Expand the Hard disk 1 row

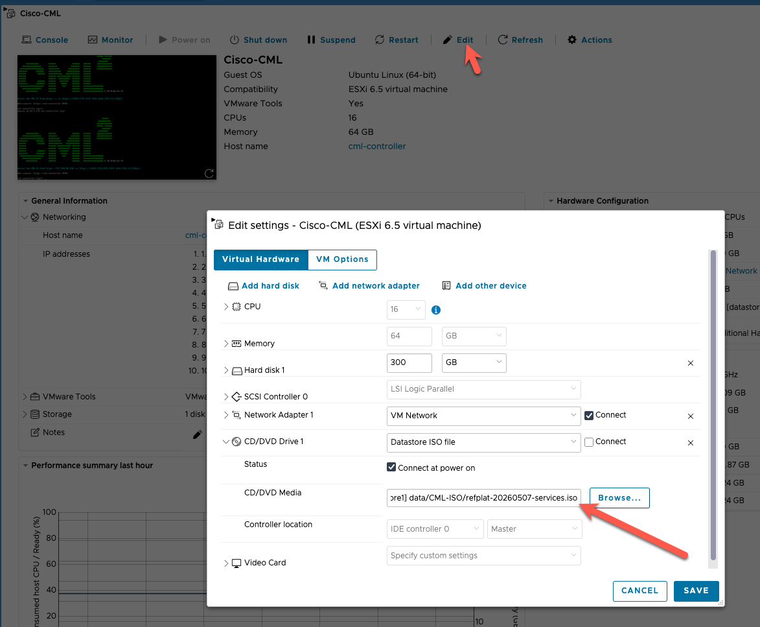click(x=226, y=370)
